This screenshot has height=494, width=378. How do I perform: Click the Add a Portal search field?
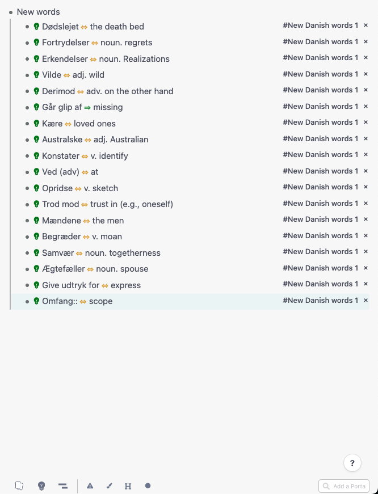[347, 486]
